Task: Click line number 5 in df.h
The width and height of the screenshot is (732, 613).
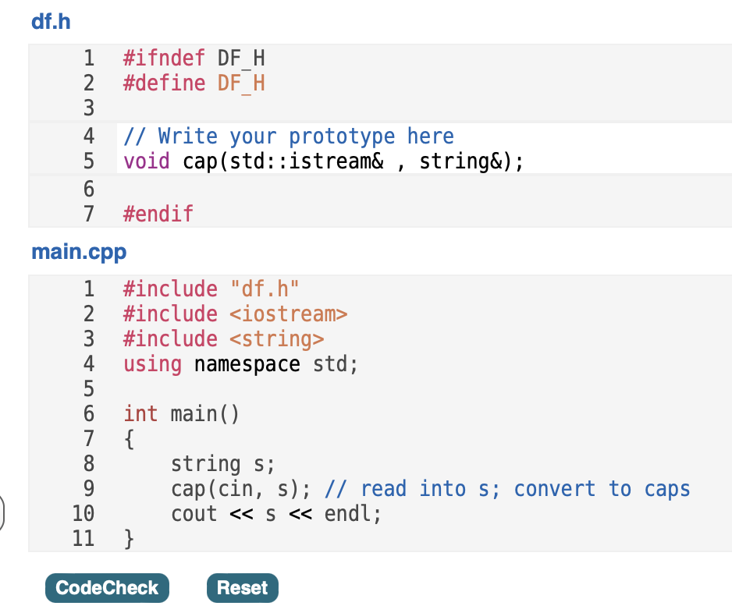Action: (x=88, y=161)
